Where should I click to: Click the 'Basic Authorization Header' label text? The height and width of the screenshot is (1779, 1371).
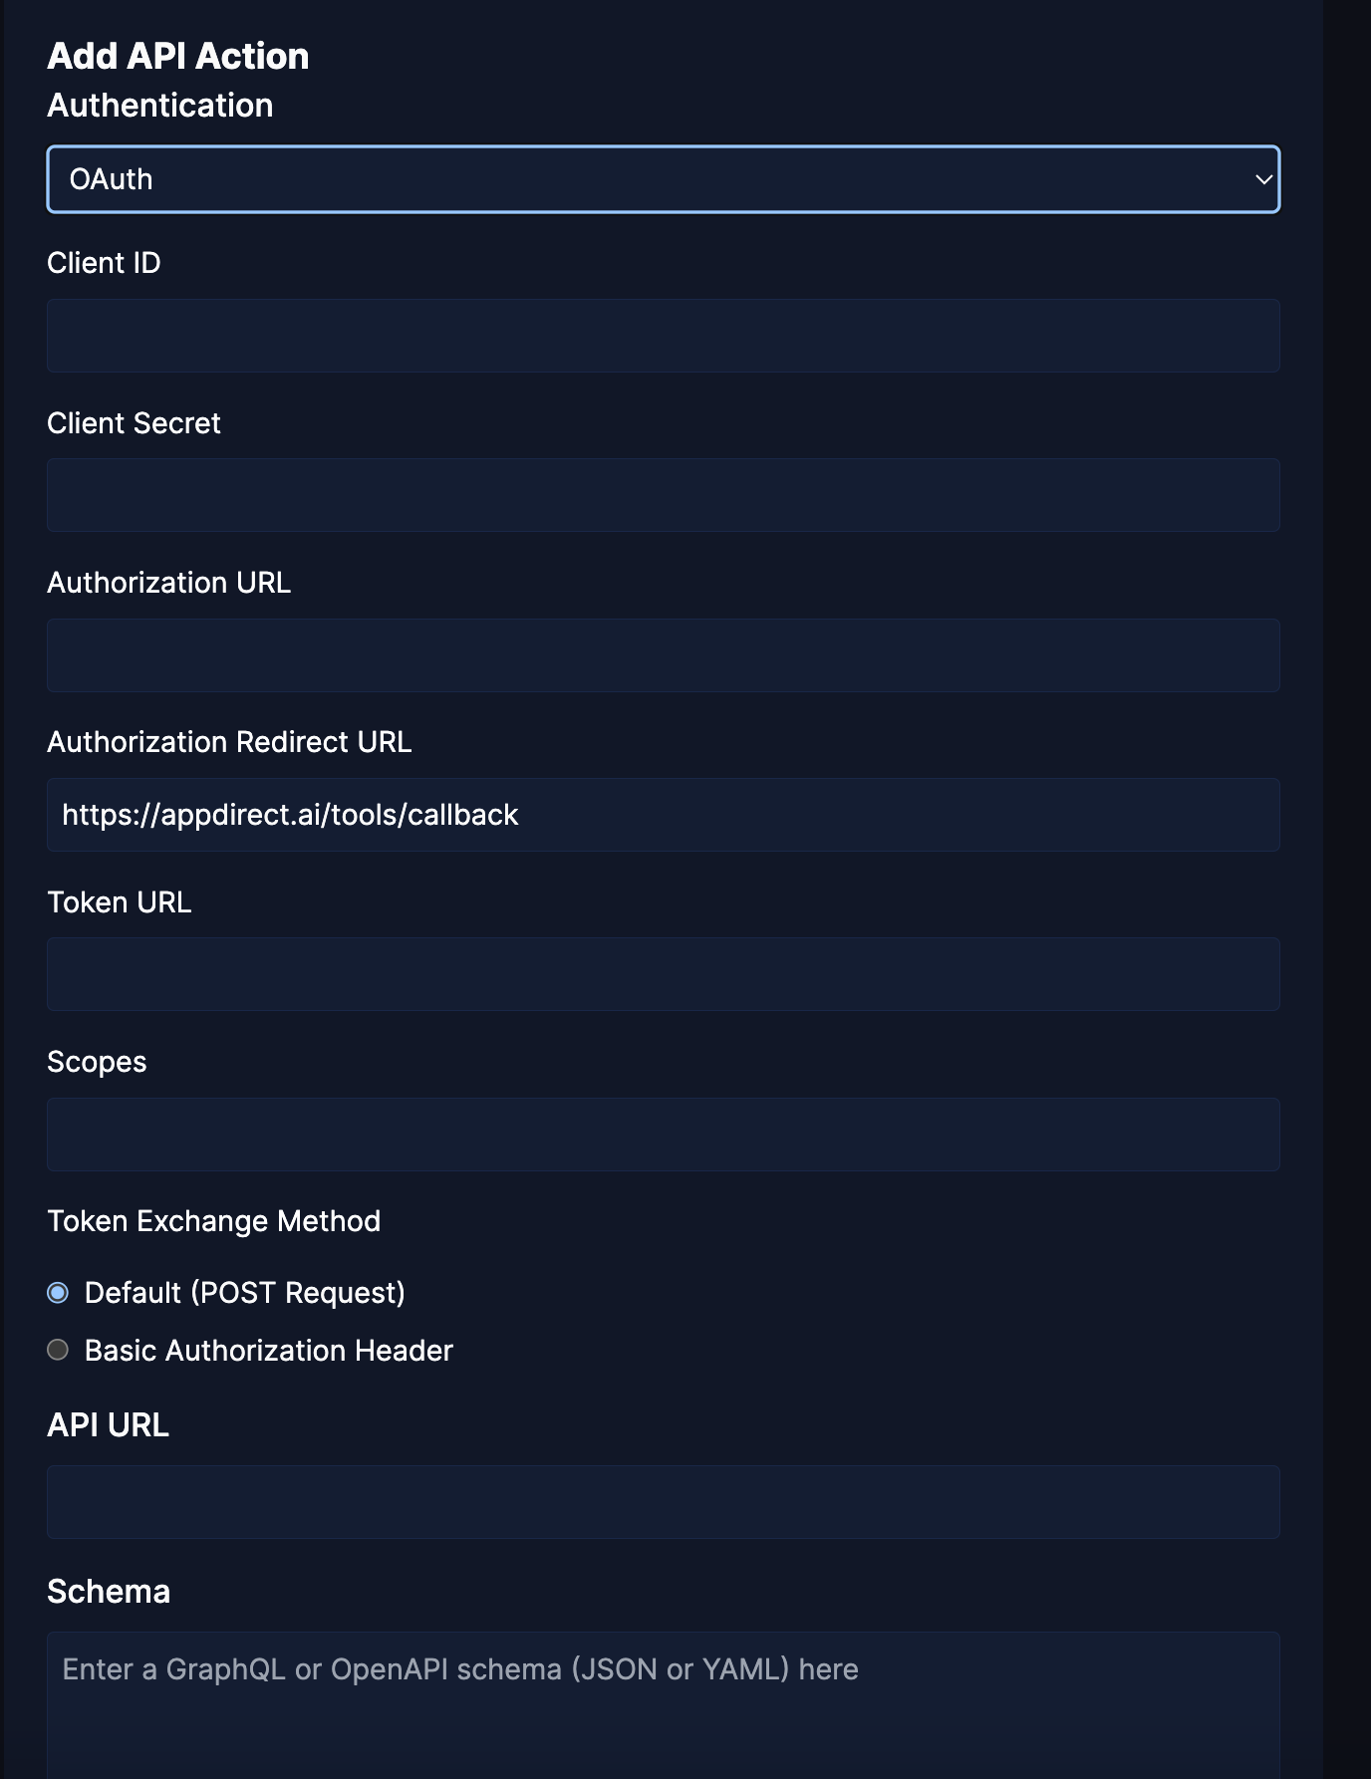pyautogui.click(x=269, y=1351)
